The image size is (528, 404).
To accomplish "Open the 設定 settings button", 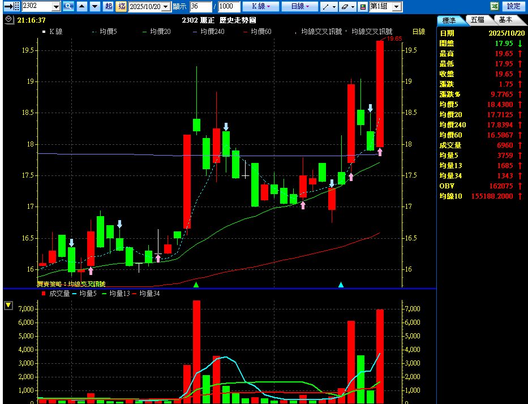I will 513,6.
